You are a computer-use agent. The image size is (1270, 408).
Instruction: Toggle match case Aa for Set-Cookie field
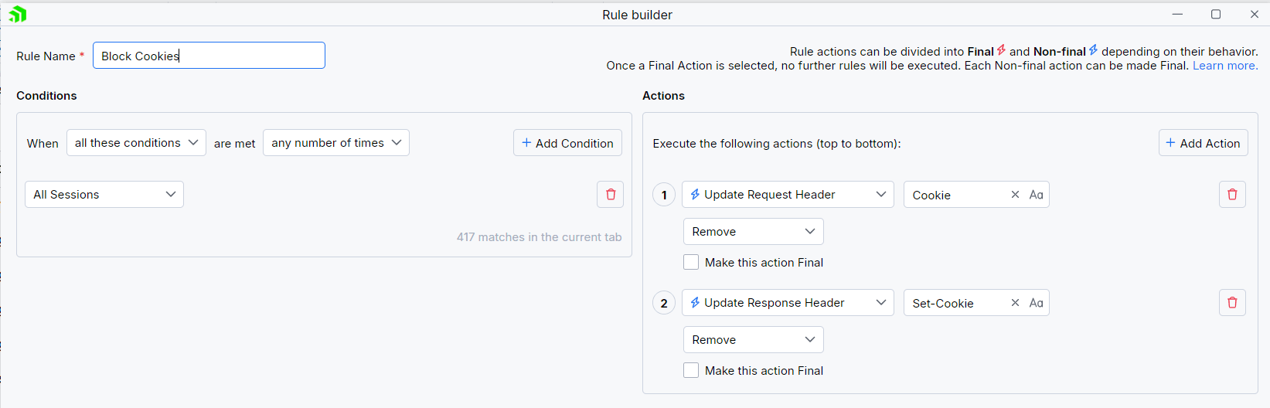click(x=1037, y=303)
